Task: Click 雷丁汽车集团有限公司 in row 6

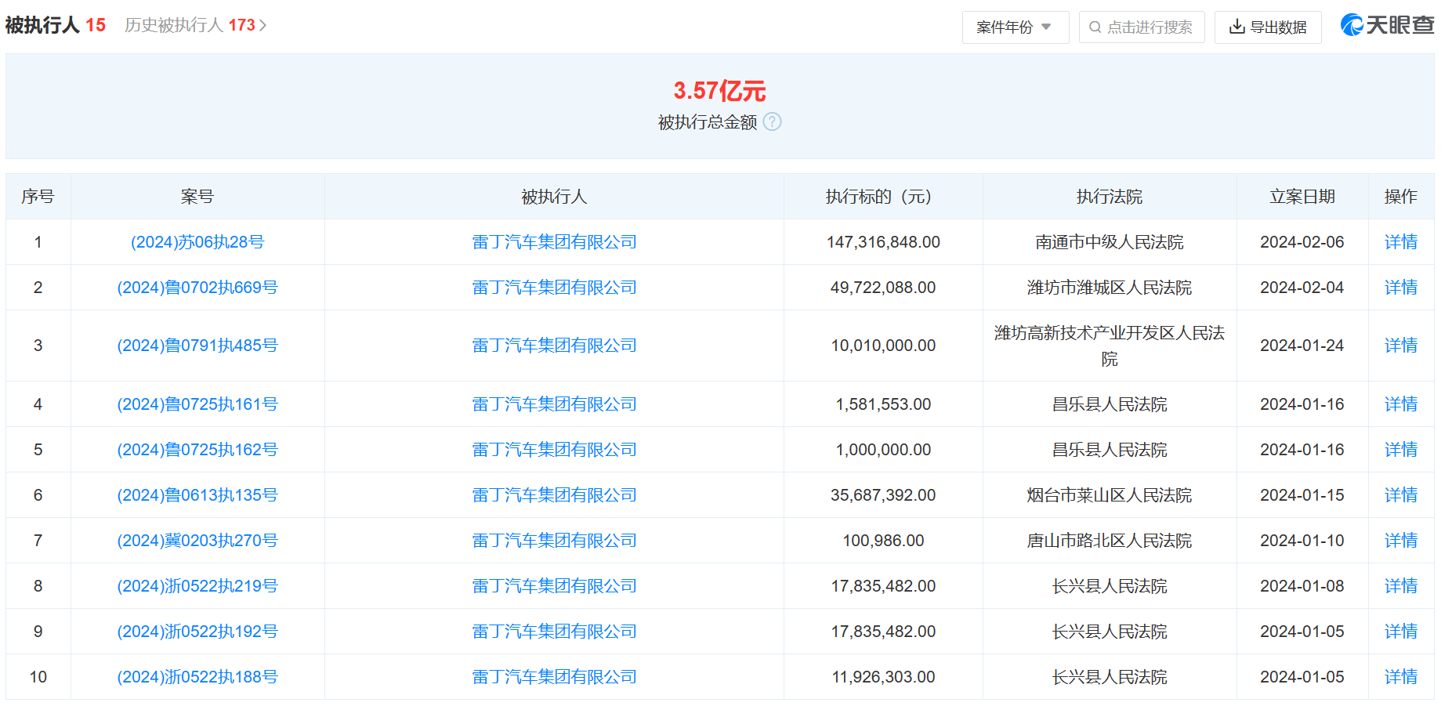Action: point(554,495)
